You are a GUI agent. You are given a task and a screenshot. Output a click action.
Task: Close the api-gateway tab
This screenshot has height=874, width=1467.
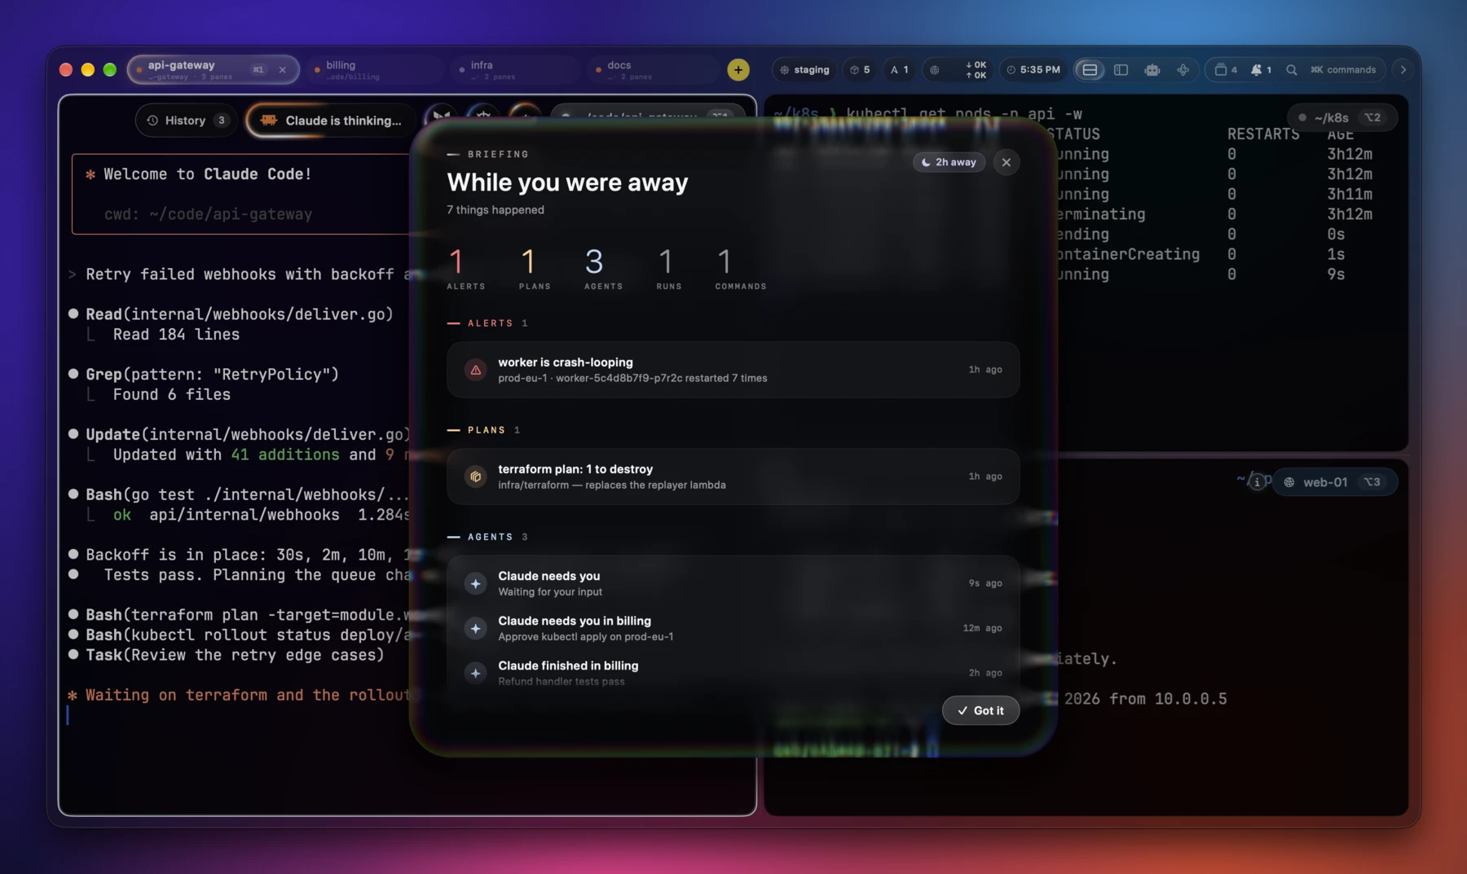point(283,70)
